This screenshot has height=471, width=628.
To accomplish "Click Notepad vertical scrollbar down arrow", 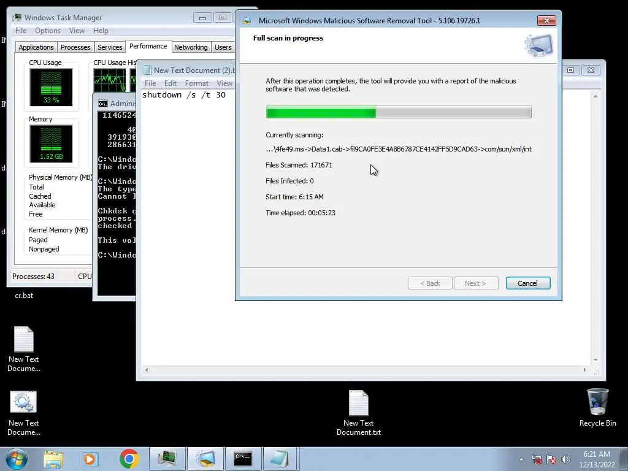I will 595,360.
